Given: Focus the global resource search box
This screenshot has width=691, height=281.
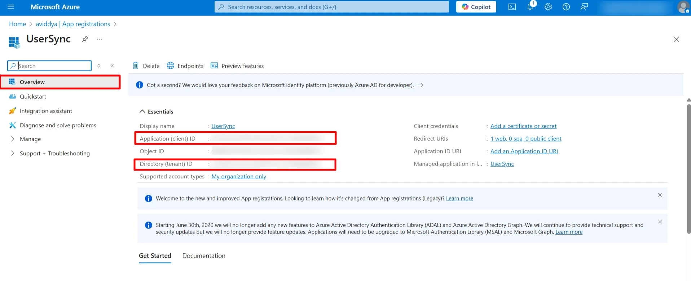Looking at the screenshot, I should click(332, 7).
